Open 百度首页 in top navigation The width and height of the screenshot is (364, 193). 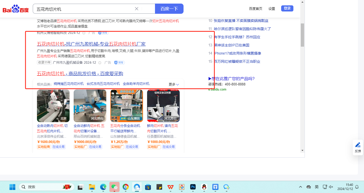[255, 9]
